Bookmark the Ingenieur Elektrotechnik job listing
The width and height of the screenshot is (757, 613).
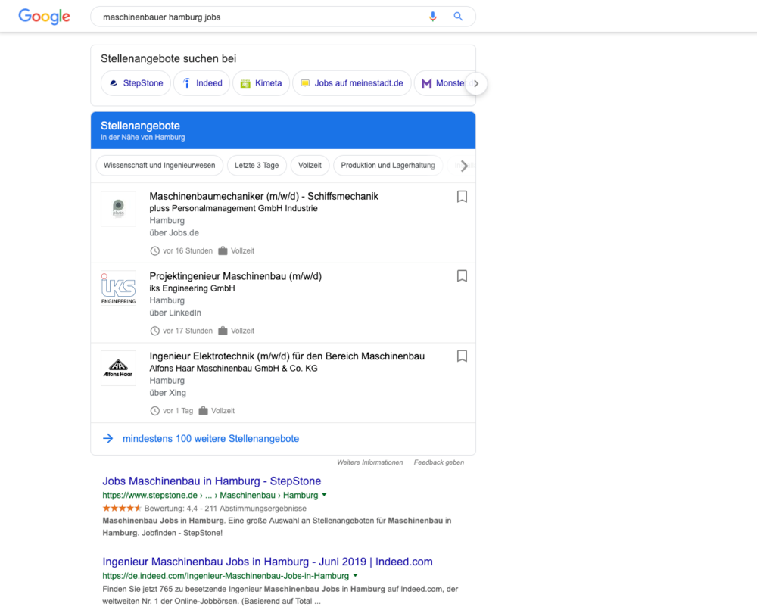coord(462,356)
